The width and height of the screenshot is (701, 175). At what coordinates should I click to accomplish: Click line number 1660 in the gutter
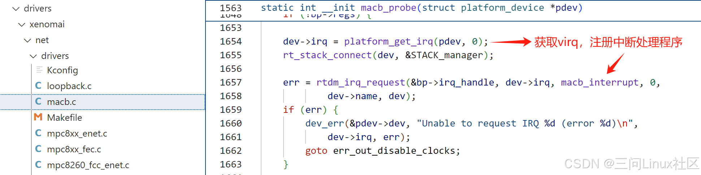click(x=231, y=124)
